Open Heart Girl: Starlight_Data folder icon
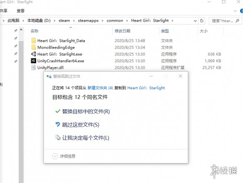Screen dimensions: 243x183 [x=33, y=41]
